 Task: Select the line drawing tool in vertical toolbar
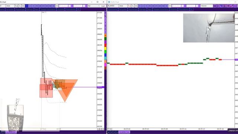click(105, 19)
